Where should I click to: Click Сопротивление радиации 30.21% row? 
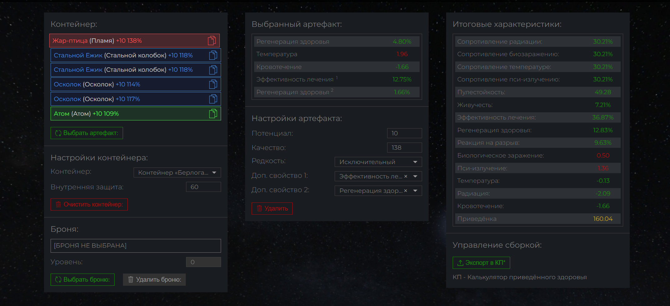pyautogui.click(x=538, y=41)
